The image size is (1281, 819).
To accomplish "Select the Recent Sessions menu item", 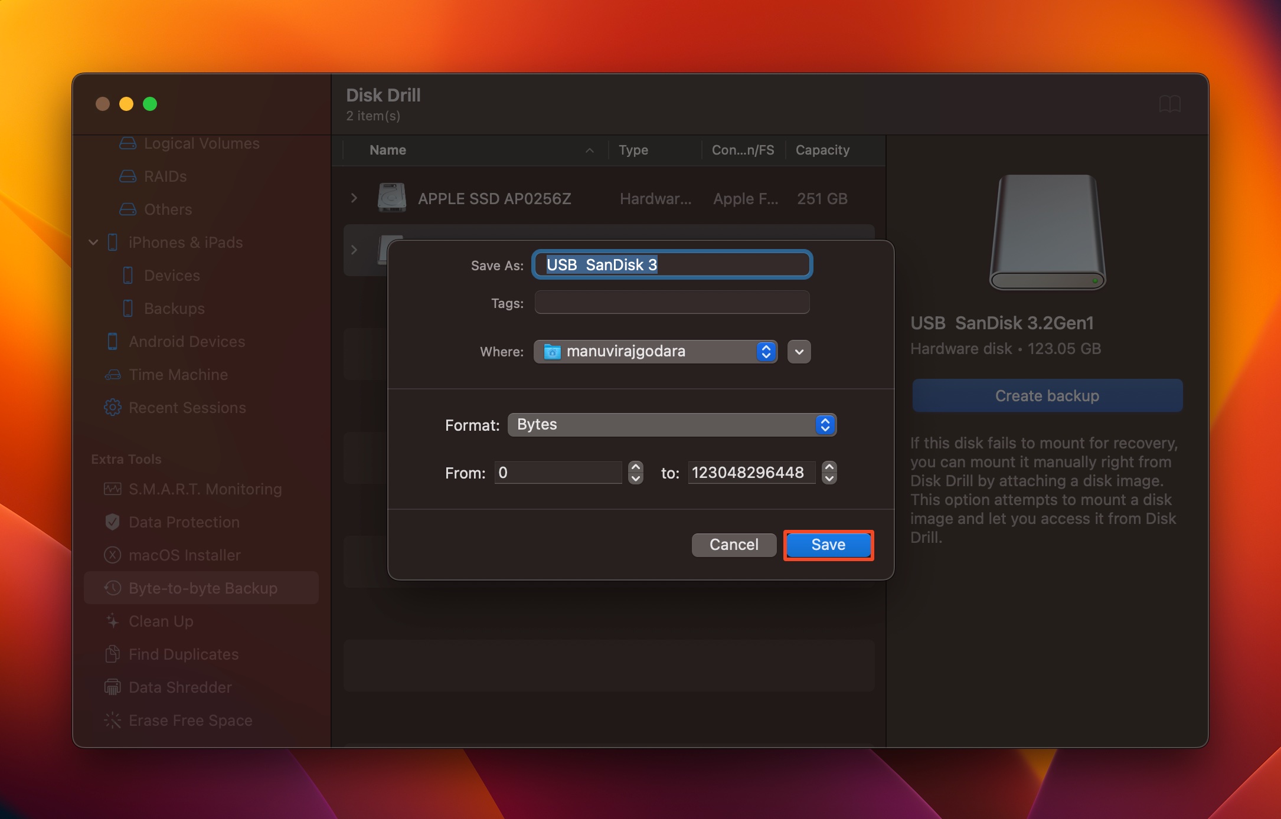I will coord(188,408).
